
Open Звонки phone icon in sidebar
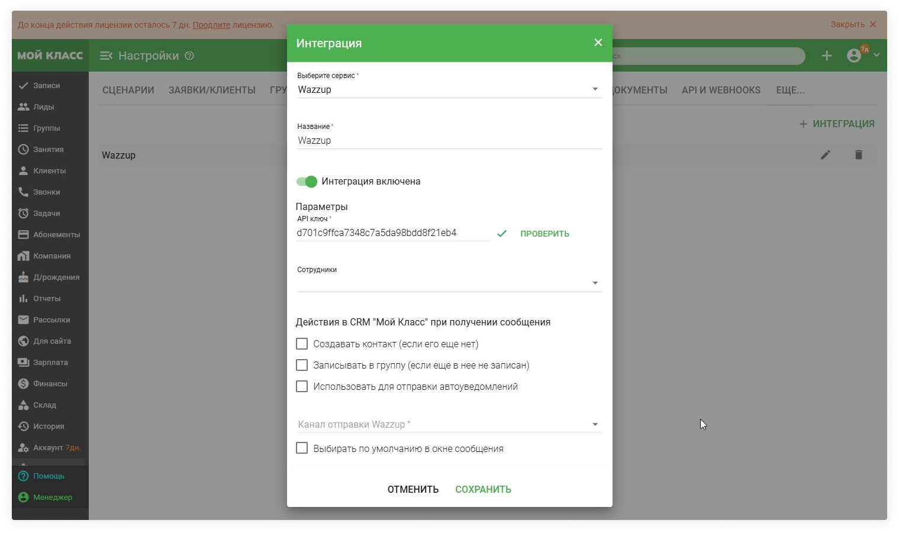point(24,192)
